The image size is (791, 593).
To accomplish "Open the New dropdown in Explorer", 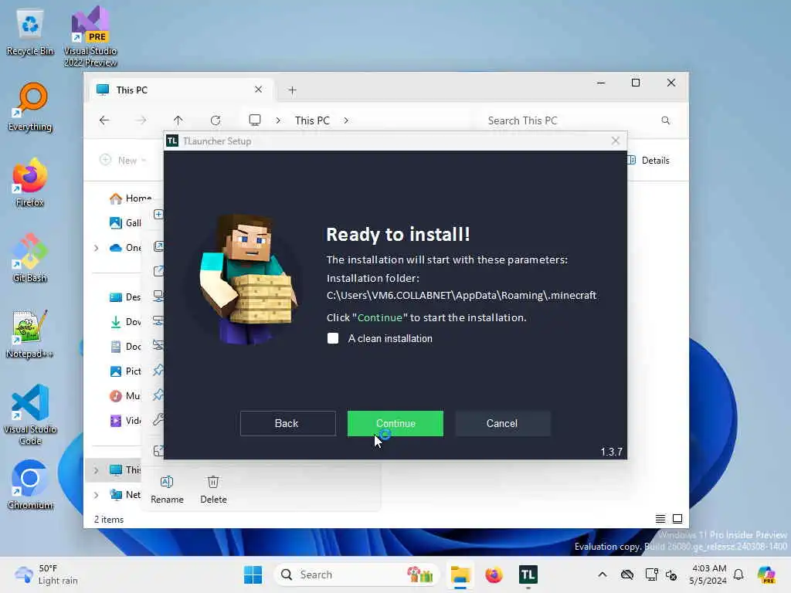I will point(123,161).
